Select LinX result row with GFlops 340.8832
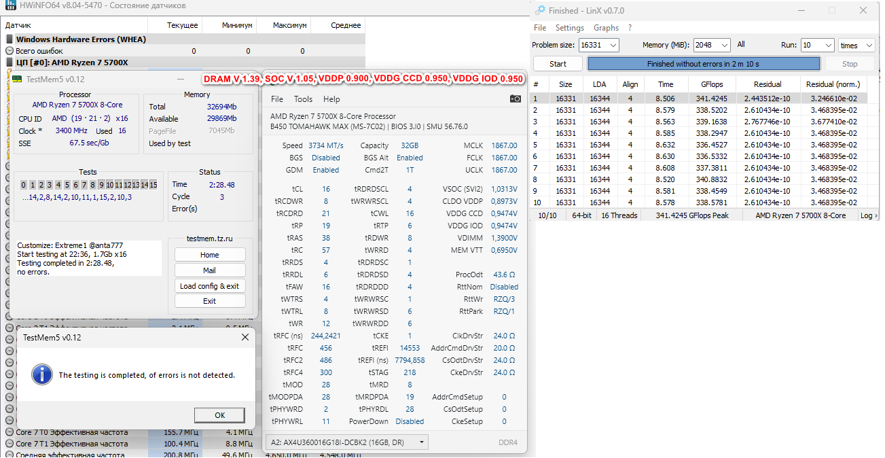 pos(700,179)
